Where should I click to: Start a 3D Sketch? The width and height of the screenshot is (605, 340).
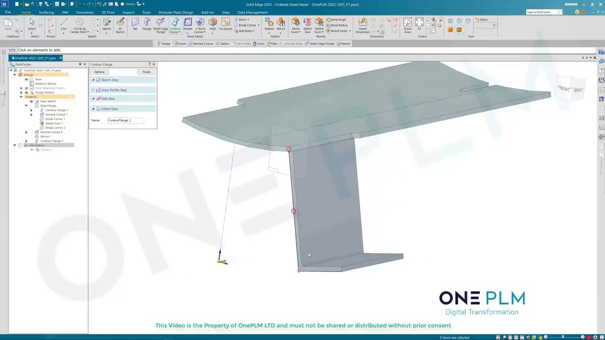(x=120, y=25)
